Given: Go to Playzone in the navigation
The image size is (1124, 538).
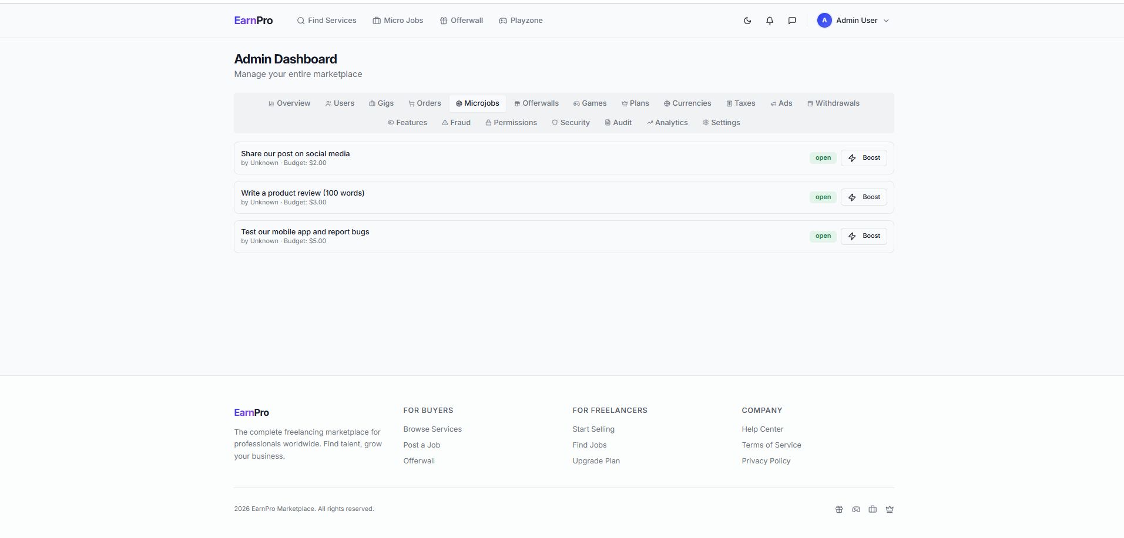Looking at the screenshot, I should click(521, 21).
